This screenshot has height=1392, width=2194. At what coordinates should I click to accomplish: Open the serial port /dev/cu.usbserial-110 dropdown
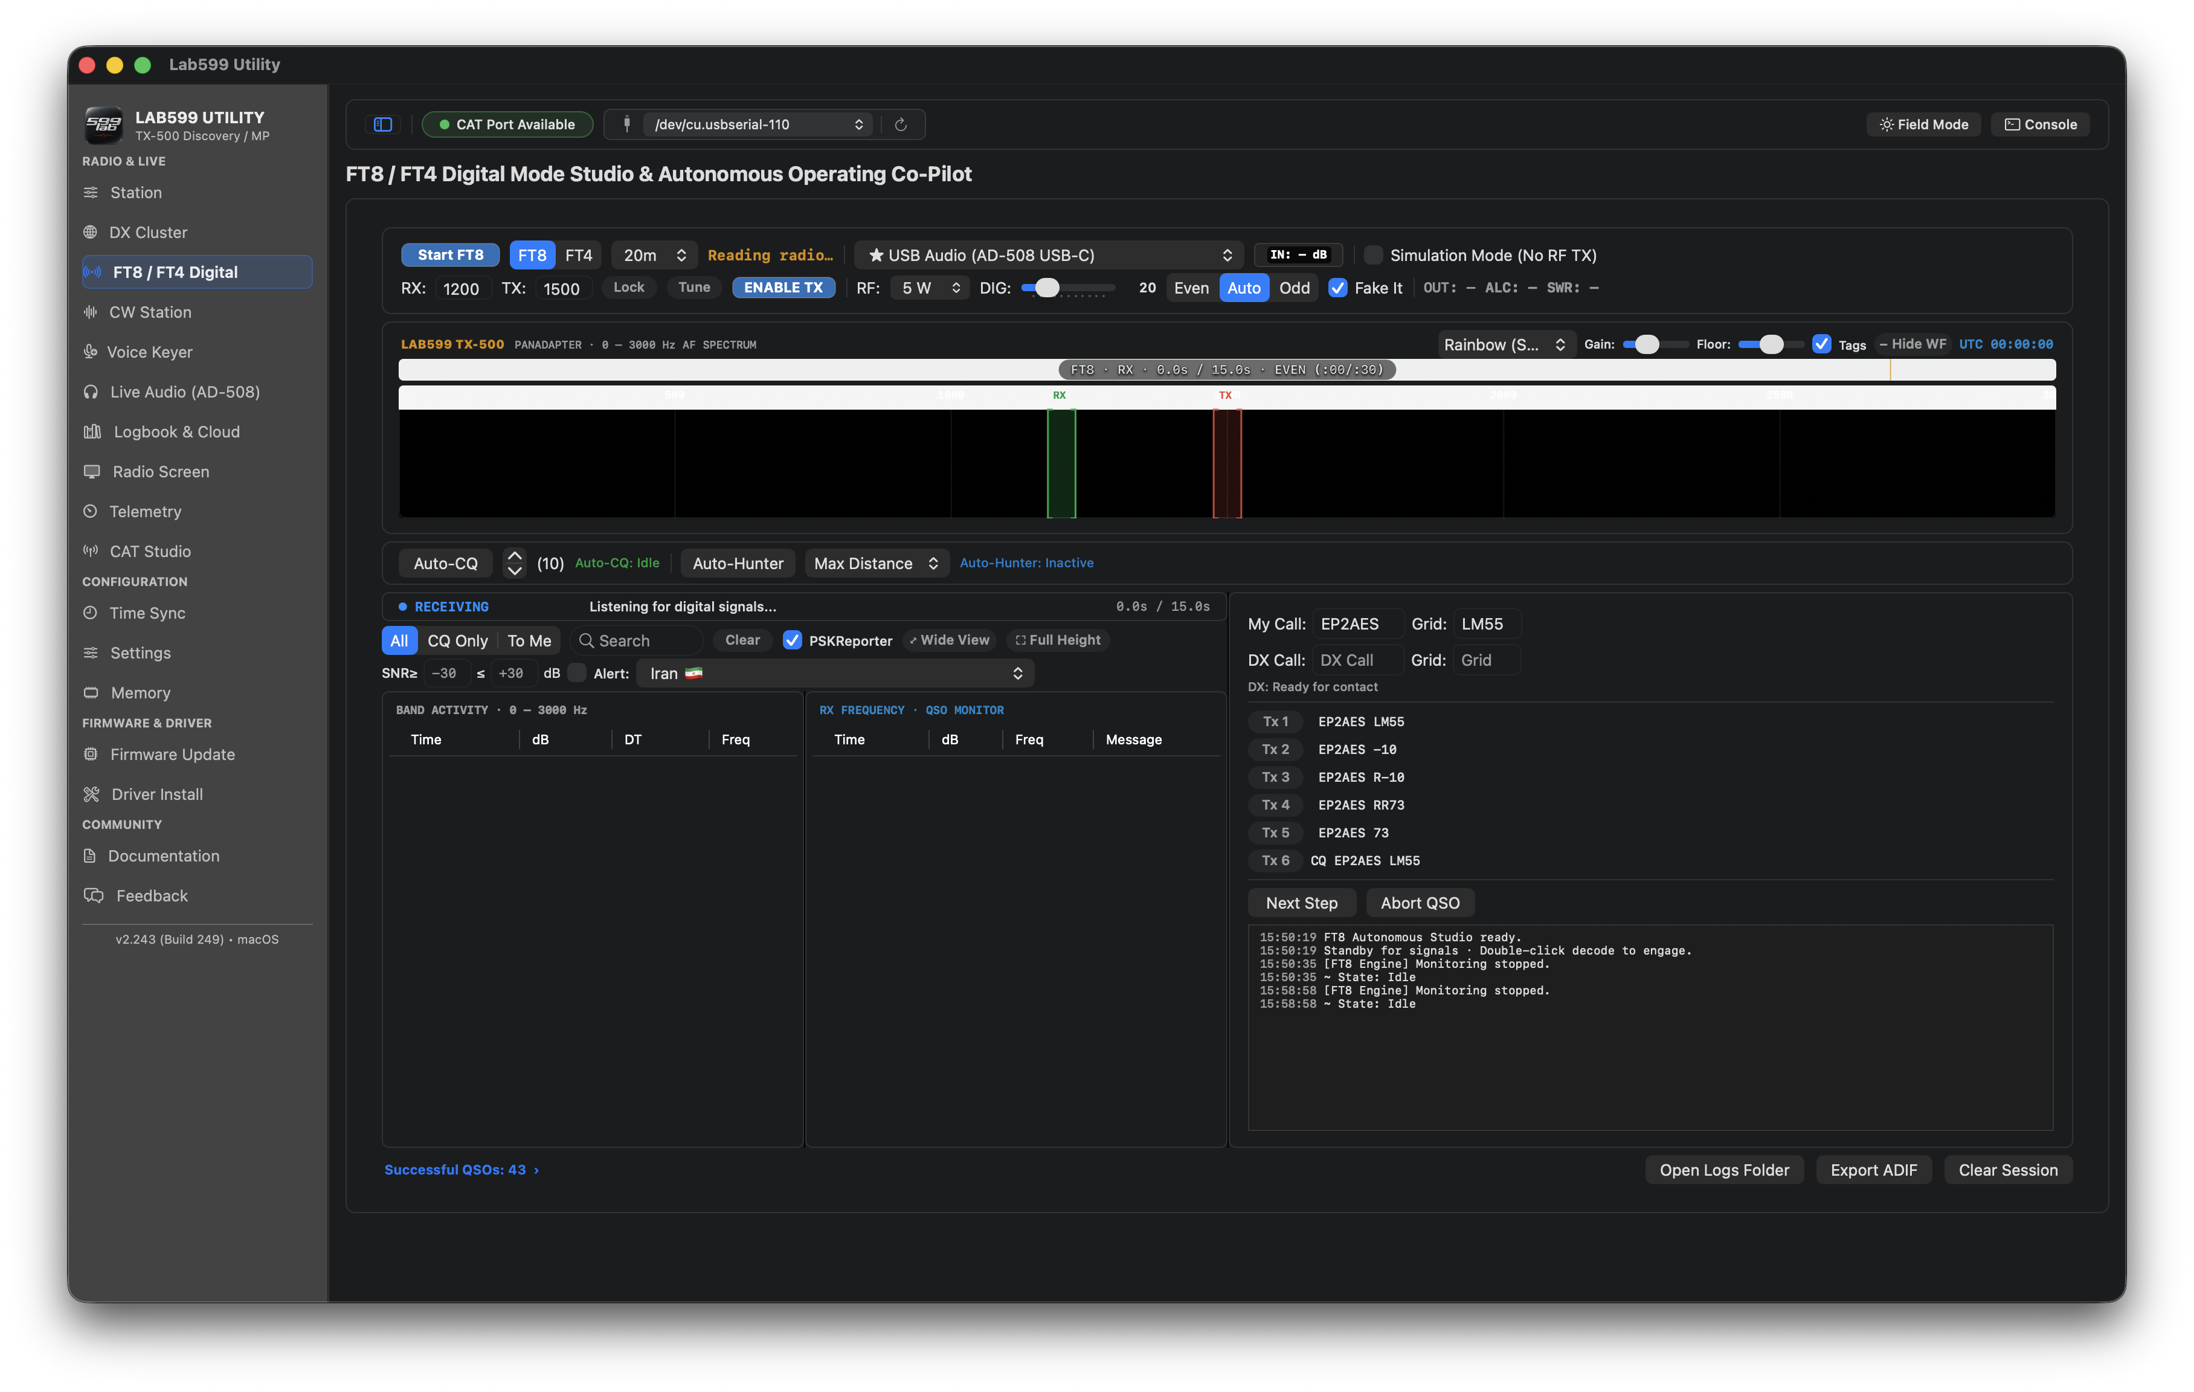[757, 125]
